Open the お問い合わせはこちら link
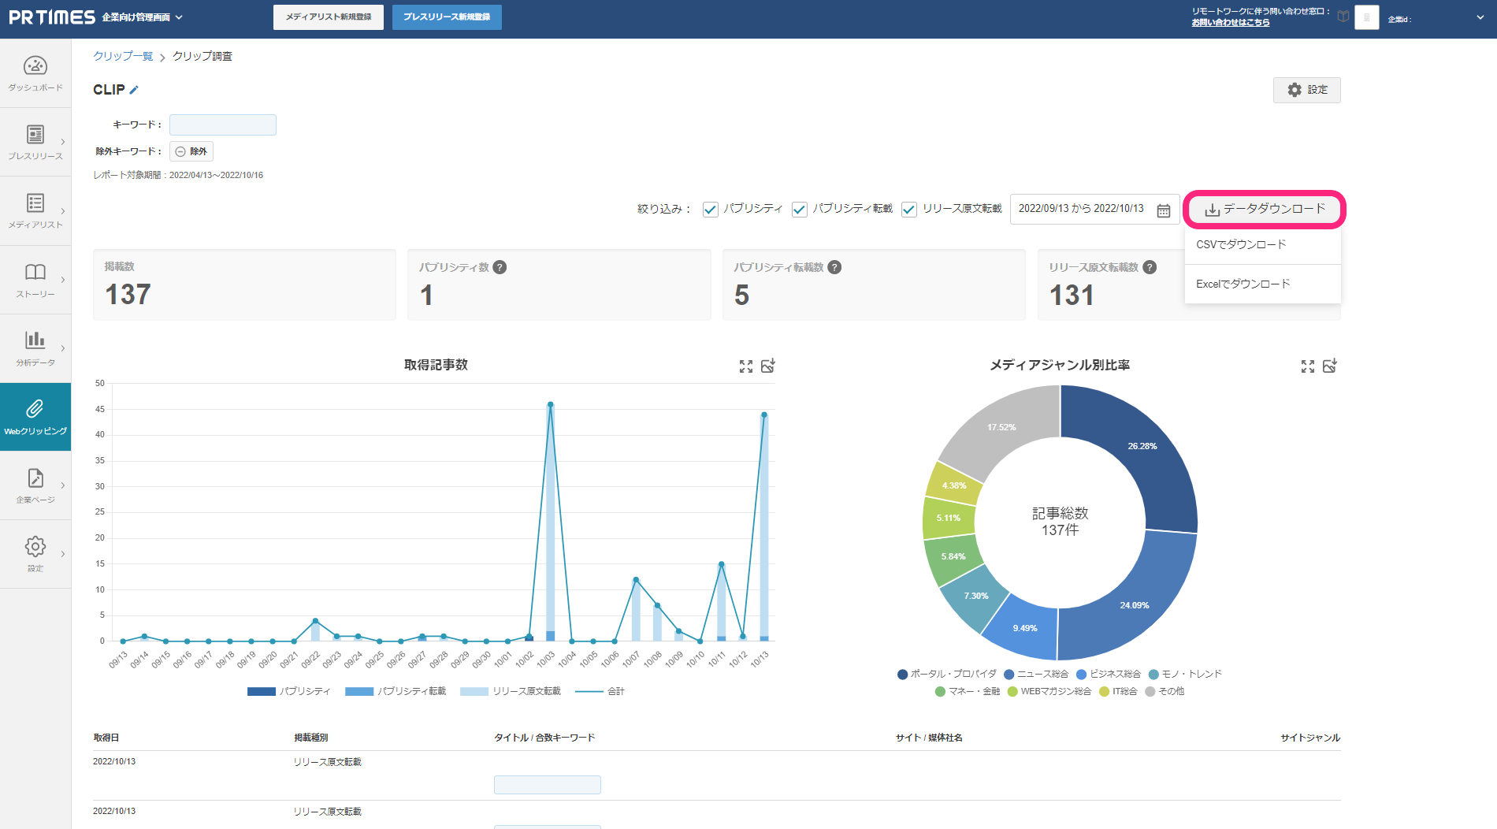The width and height of the screenshot is (1497, 829). [x=1231, y=23]
